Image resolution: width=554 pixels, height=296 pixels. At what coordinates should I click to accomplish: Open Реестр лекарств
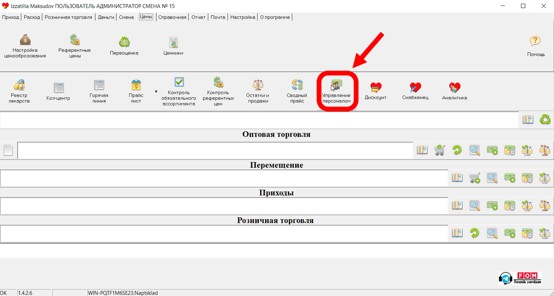coord(18,89)
